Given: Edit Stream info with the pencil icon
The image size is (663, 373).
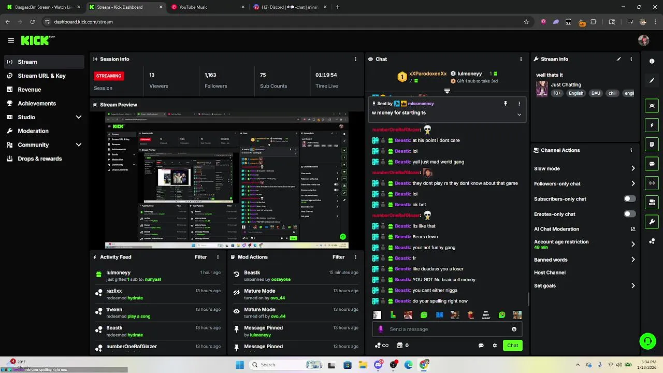Looking at the screenshot, I should (x=618, y=59).
